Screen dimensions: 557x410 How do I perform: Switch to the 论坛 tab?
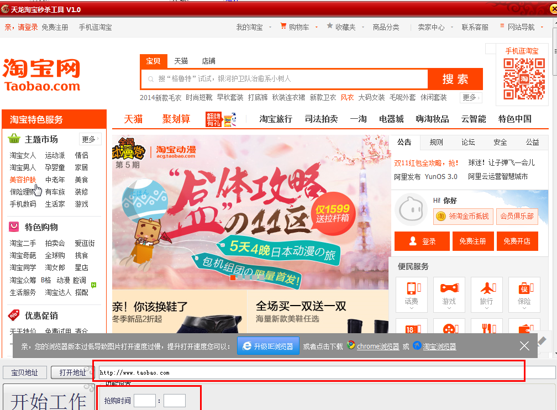tap(468, 143)
